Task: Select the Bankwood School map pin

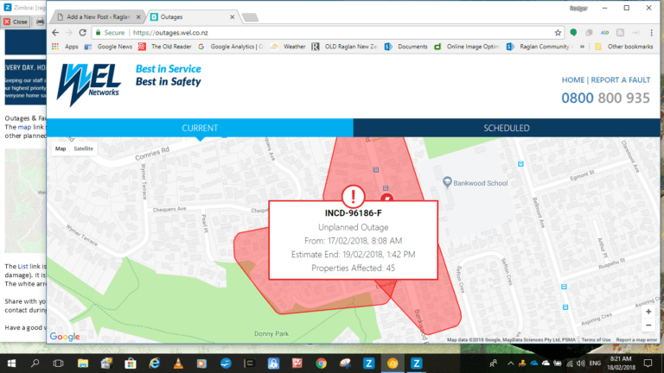Action: coord(447,182)
